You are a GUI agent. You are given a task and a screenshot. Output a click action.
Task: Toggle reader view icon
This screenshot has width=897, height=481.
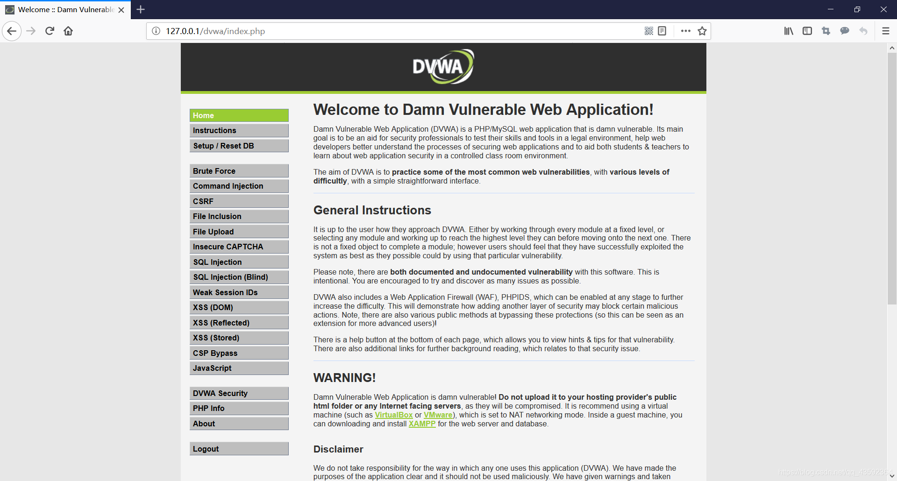click(662, 31)
